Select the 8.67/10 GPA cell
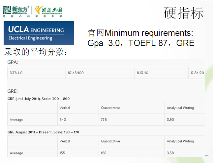The image size is (213, 163). [x=162, y=73]
